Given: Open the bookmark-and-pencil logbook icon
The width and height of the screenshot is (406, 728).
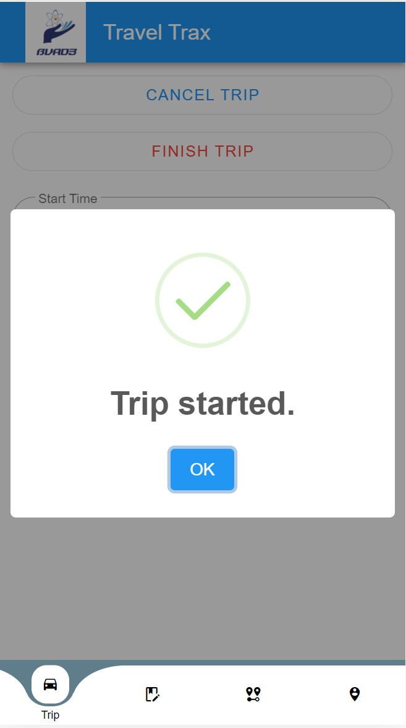Looking at the screenshot, I should coord(152,694).
